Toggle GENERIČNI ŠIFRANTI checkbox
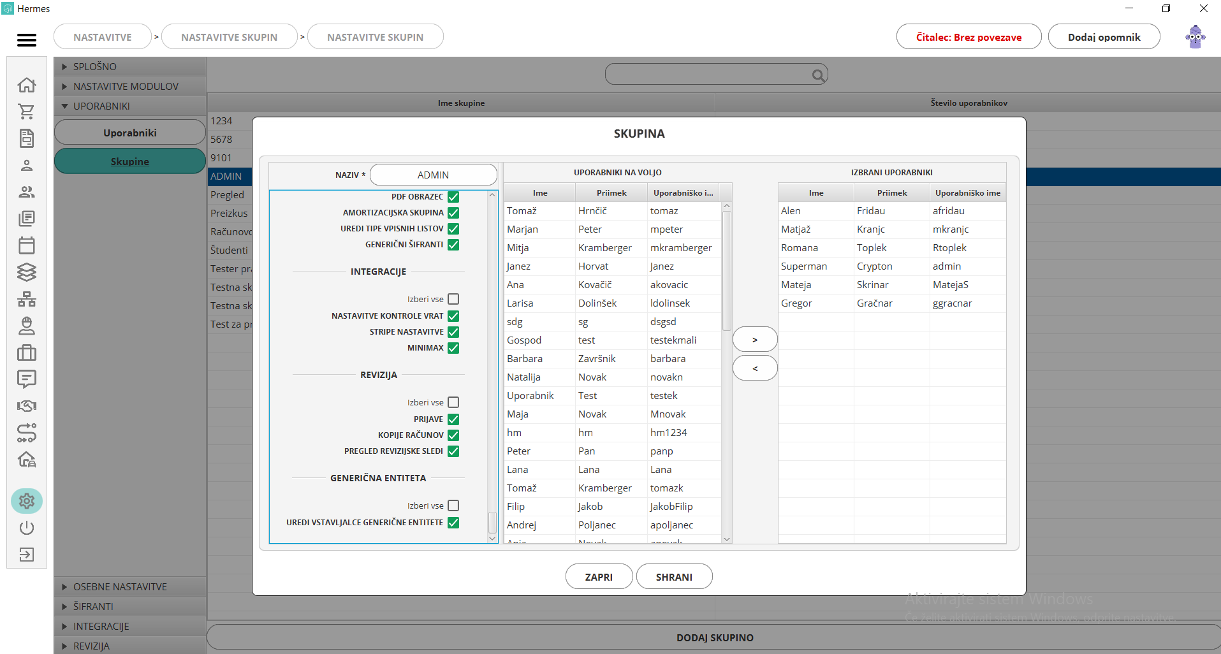 (453, 245)
